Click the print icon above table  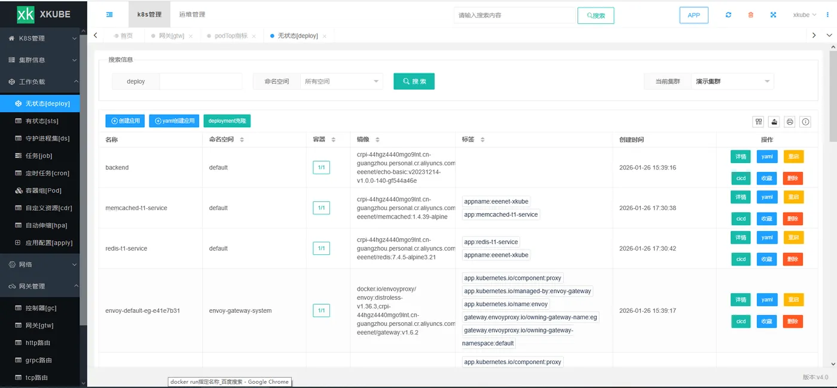tap(790, 122)
